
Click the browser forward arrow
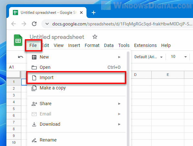[x=24, y=24]
